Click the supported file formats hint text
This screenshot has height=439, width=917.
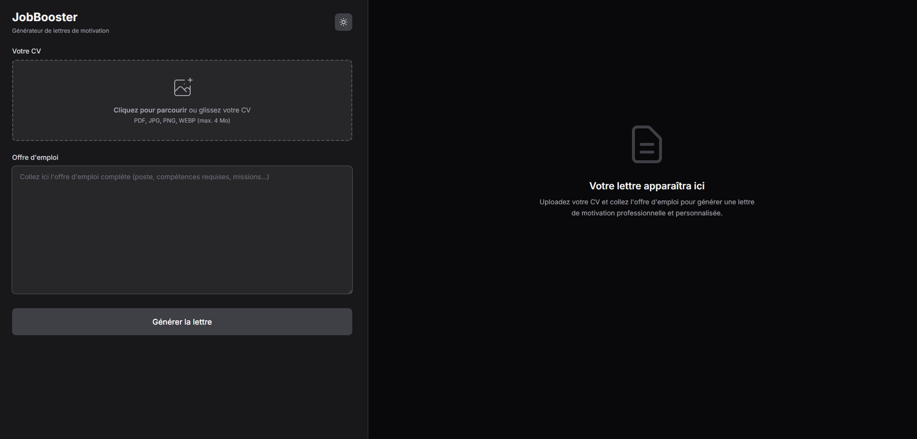[182, 121]
